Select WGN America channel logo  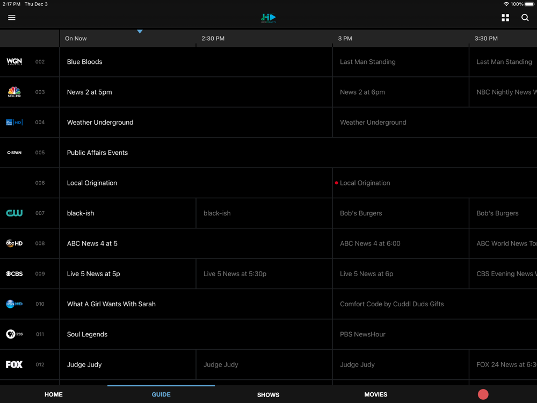pyautogui.click(x=14, y=62)
